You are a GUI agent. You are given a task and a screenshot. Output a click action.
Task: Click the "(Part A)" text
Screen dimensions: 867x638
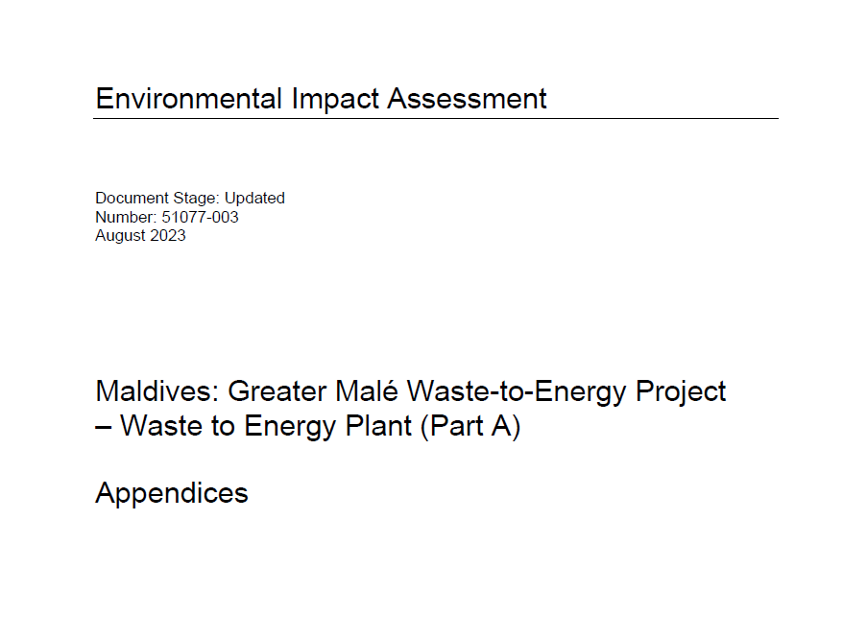(470, 427)
